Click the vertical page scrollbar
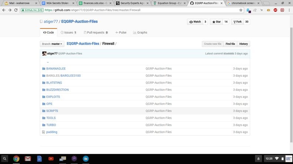Viewport: 293px width, 164px height. (291, 85)
